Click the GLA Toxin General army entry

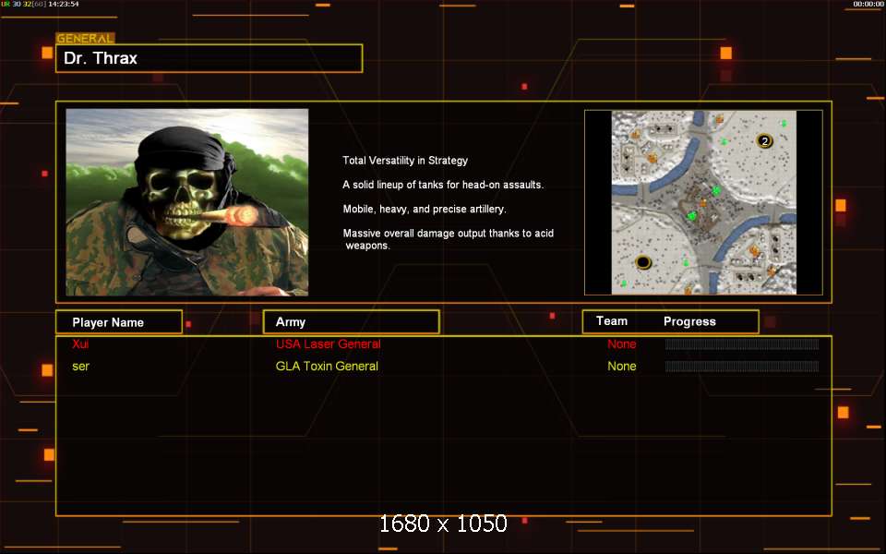[x=327, y=367]
